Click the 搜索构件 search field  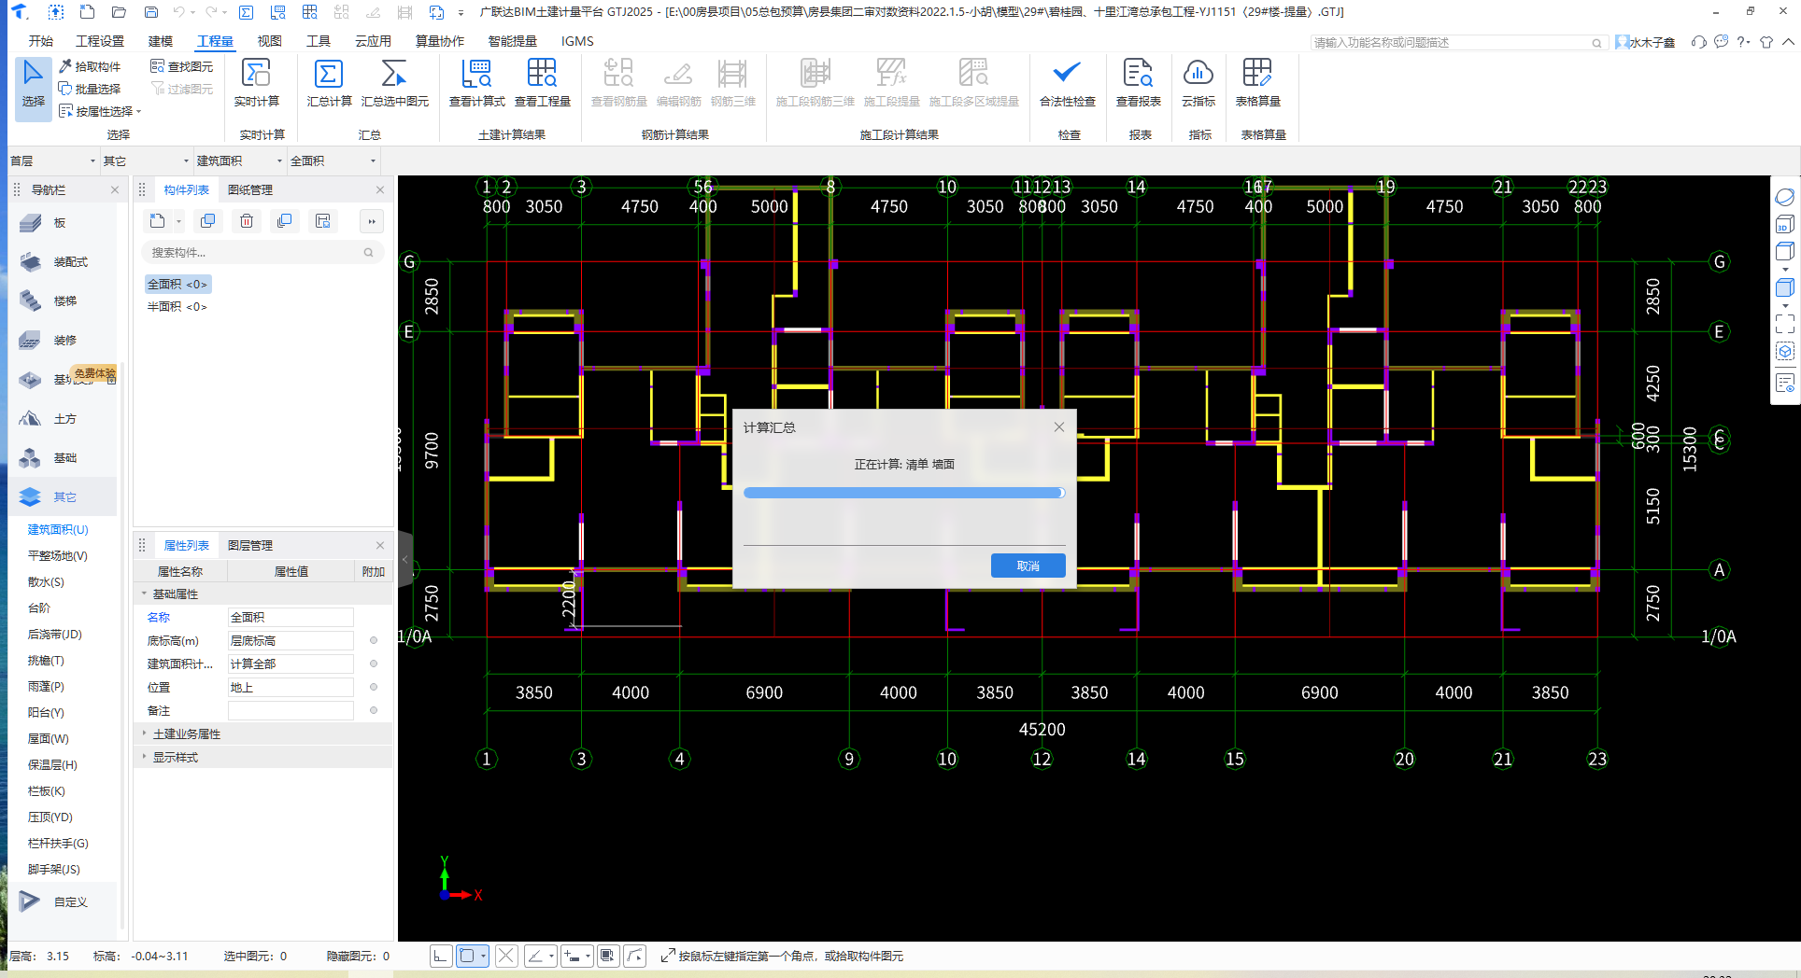point(262,252)
